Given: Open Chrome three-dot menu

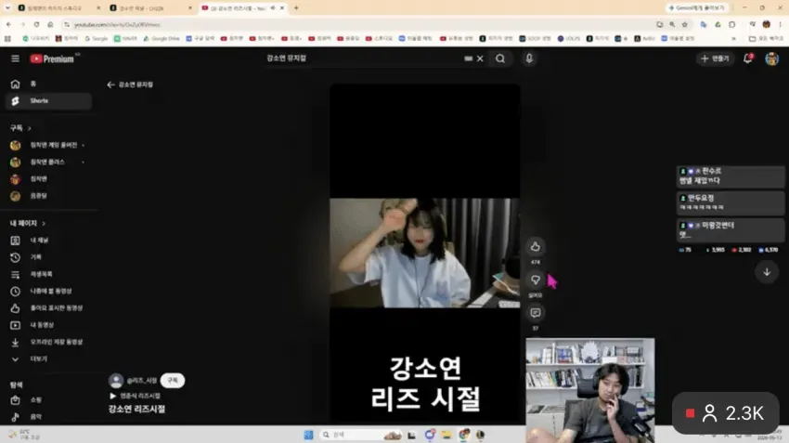Looking at the screenshot, I should coord(781,24).
